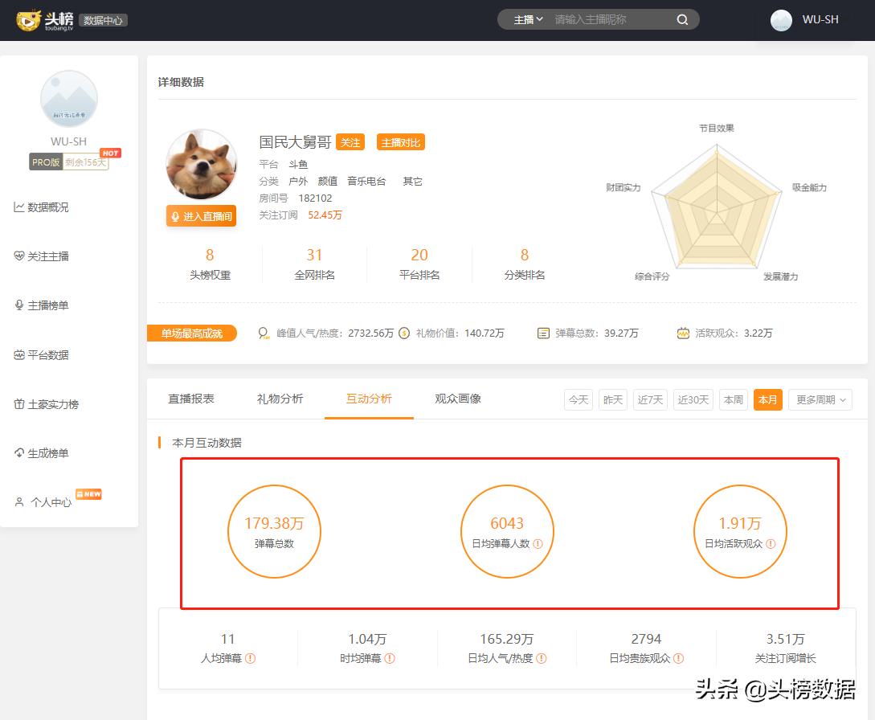Switch to the 观众画像 tab

coord(456,398)
